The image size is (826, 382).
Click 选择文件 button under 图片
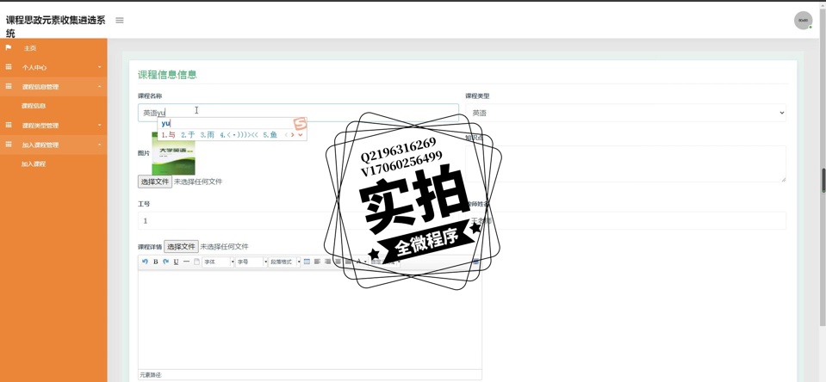(155, 182)
